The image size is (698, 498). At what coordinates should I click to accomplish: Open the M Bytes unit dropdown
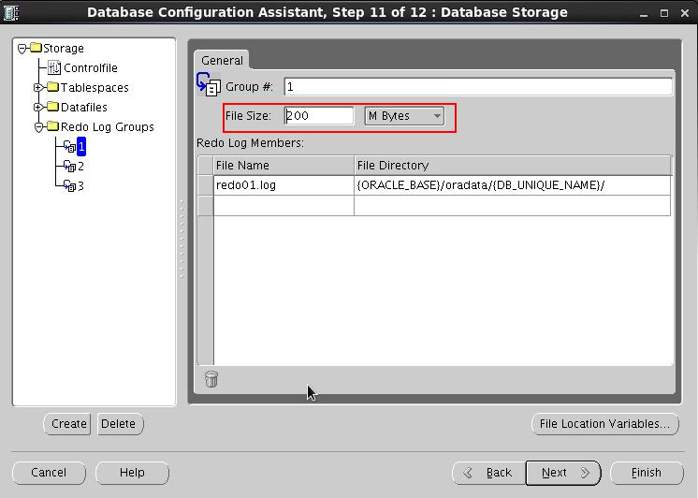(404, 116)
